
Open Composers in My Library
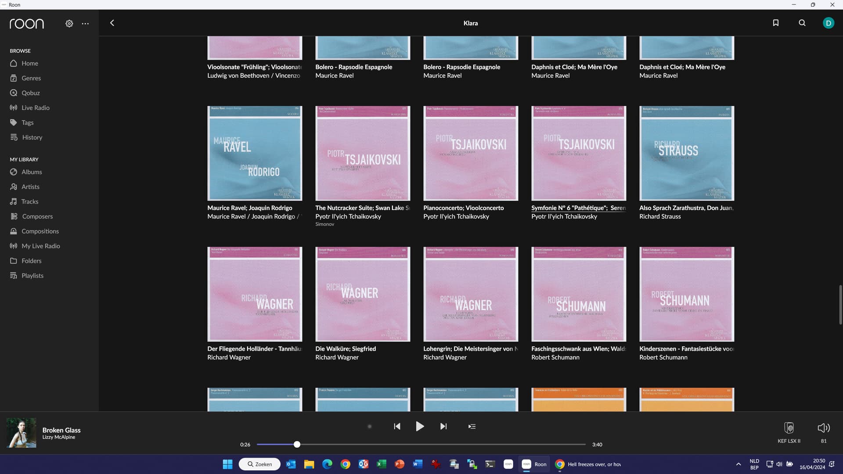37,216
